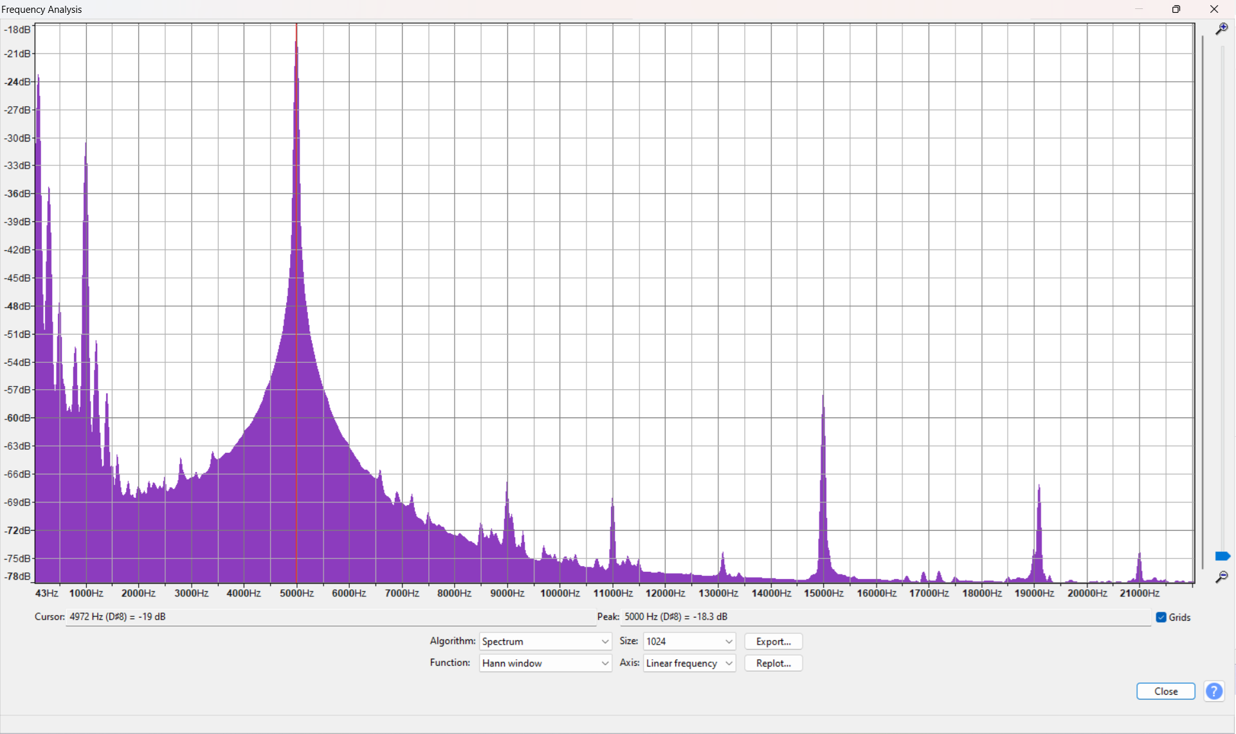Enable or disable Grids display
The height and width of the screenshot is (734, 1236).
click(1159, 617)
